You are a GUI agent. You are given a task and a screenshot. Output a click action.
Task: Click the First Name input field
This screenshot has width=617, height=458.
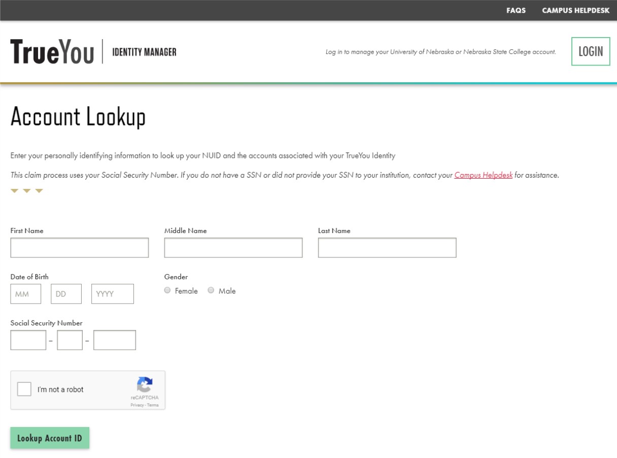79,247
